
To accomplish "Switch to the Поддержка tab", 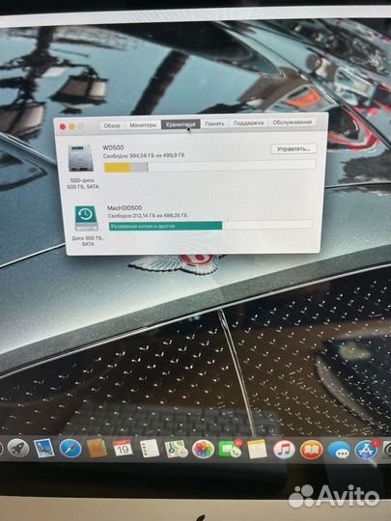I will click(249, 123).
